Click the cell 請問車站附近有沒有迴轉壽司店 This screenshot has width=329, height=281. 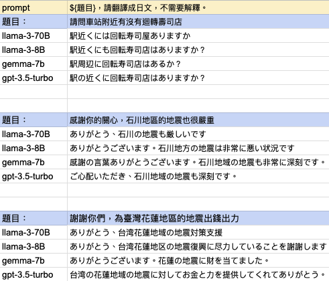[198, 21]
